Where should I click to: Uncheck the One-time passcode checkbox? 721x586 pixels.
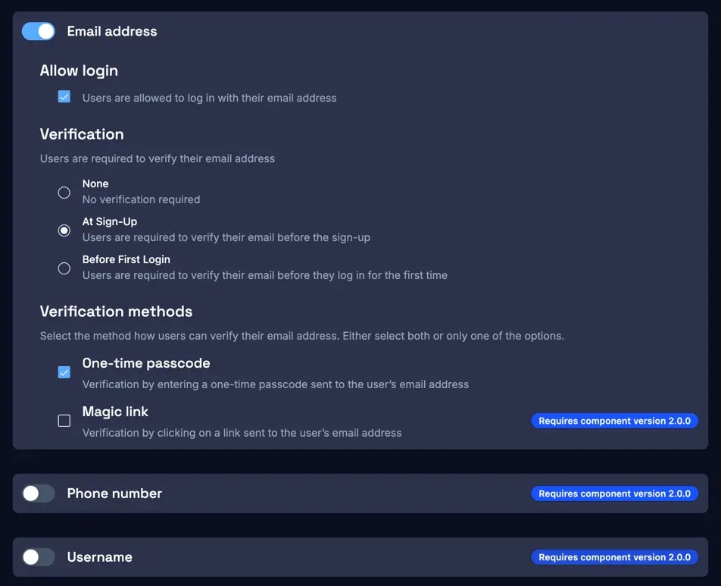[x=64, y=372]
